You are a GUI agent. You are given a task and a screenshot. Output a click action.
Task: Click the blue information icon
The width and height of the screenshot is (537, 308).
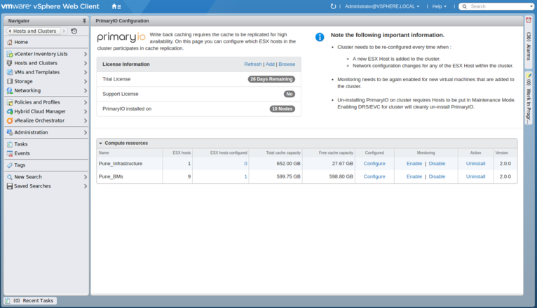point(320,37)
